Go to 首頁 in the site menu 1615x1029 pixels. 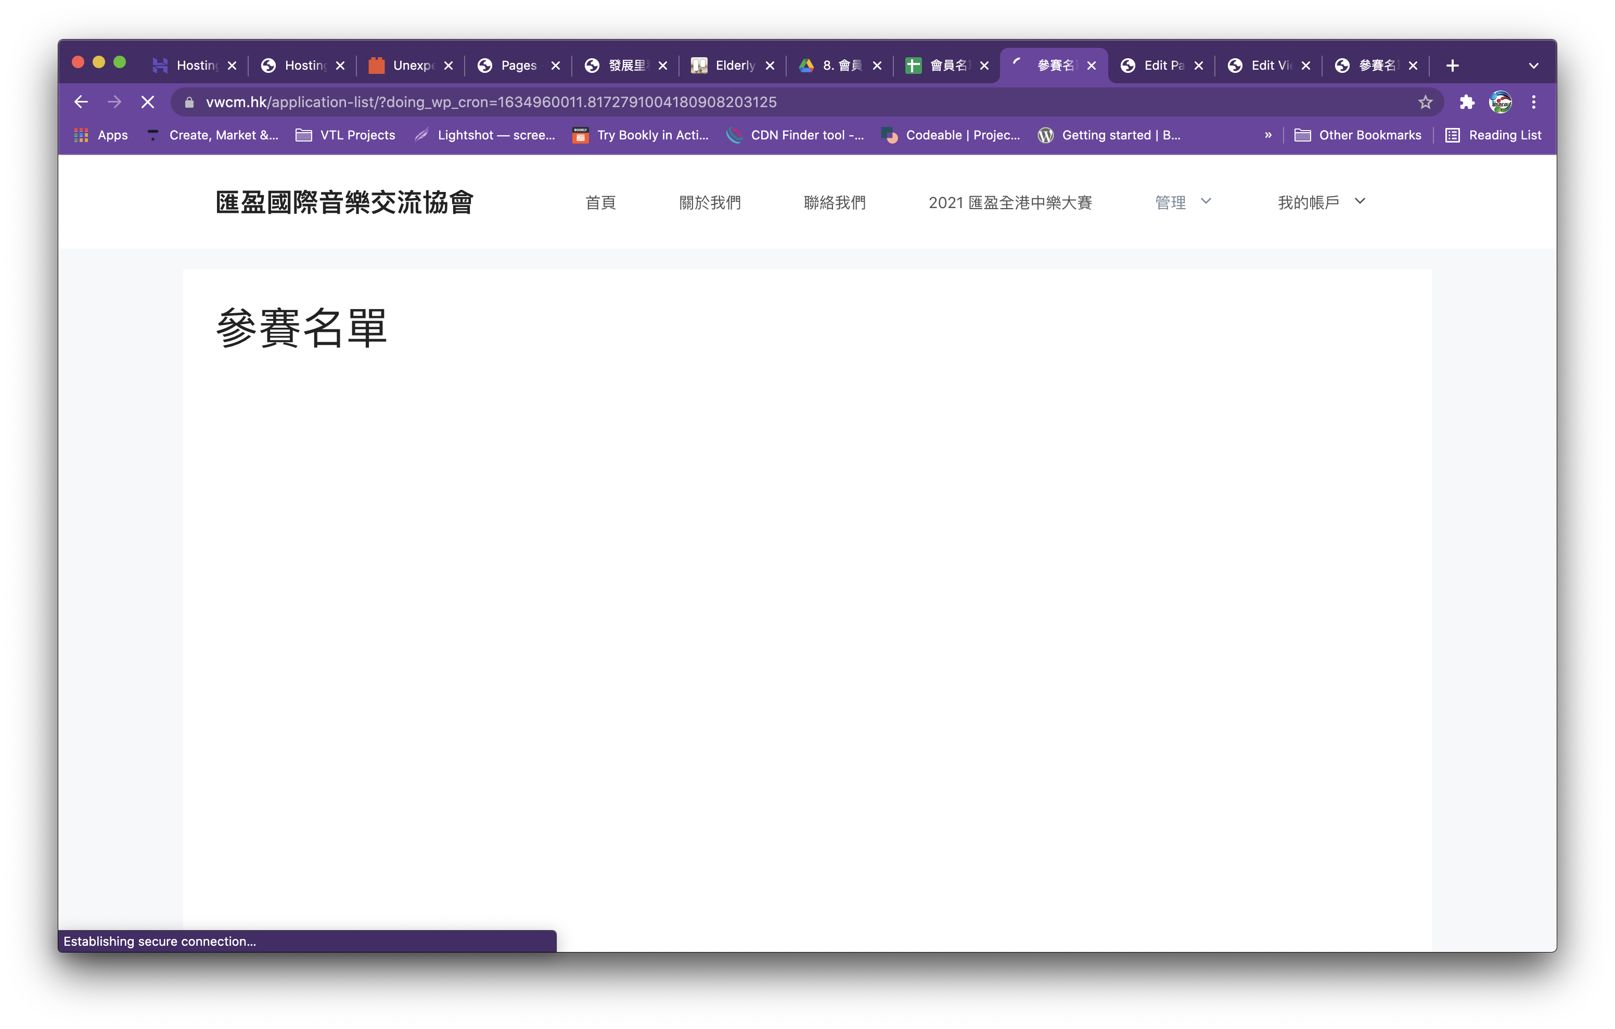pos(600,202)
